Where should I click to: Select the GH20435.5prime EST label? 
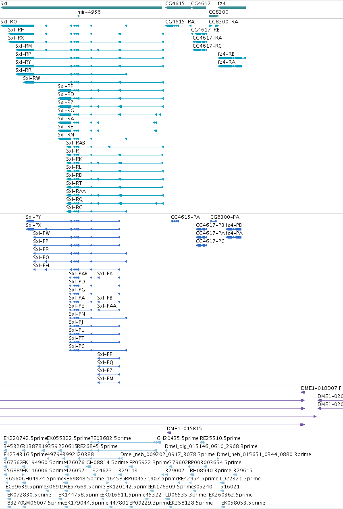(x=178, y=438)
